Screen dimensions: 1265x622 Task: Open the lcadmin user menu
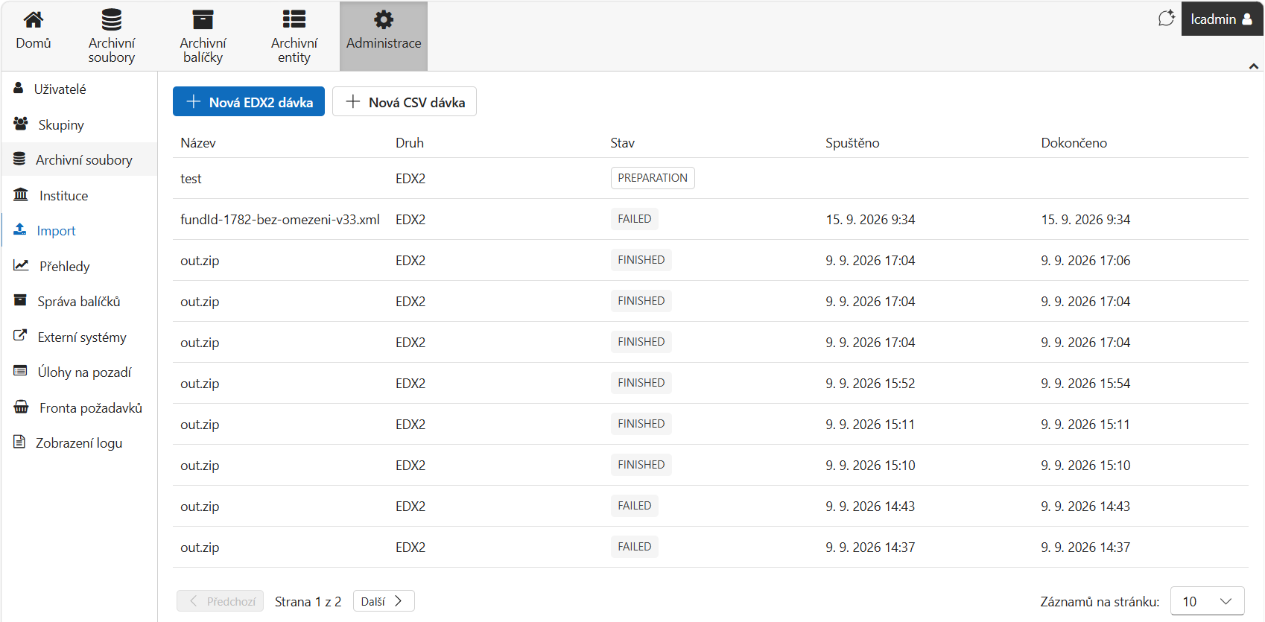point(1222,19)
